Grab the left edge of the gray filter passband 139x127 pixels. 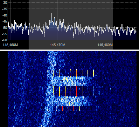coord(29,24)
